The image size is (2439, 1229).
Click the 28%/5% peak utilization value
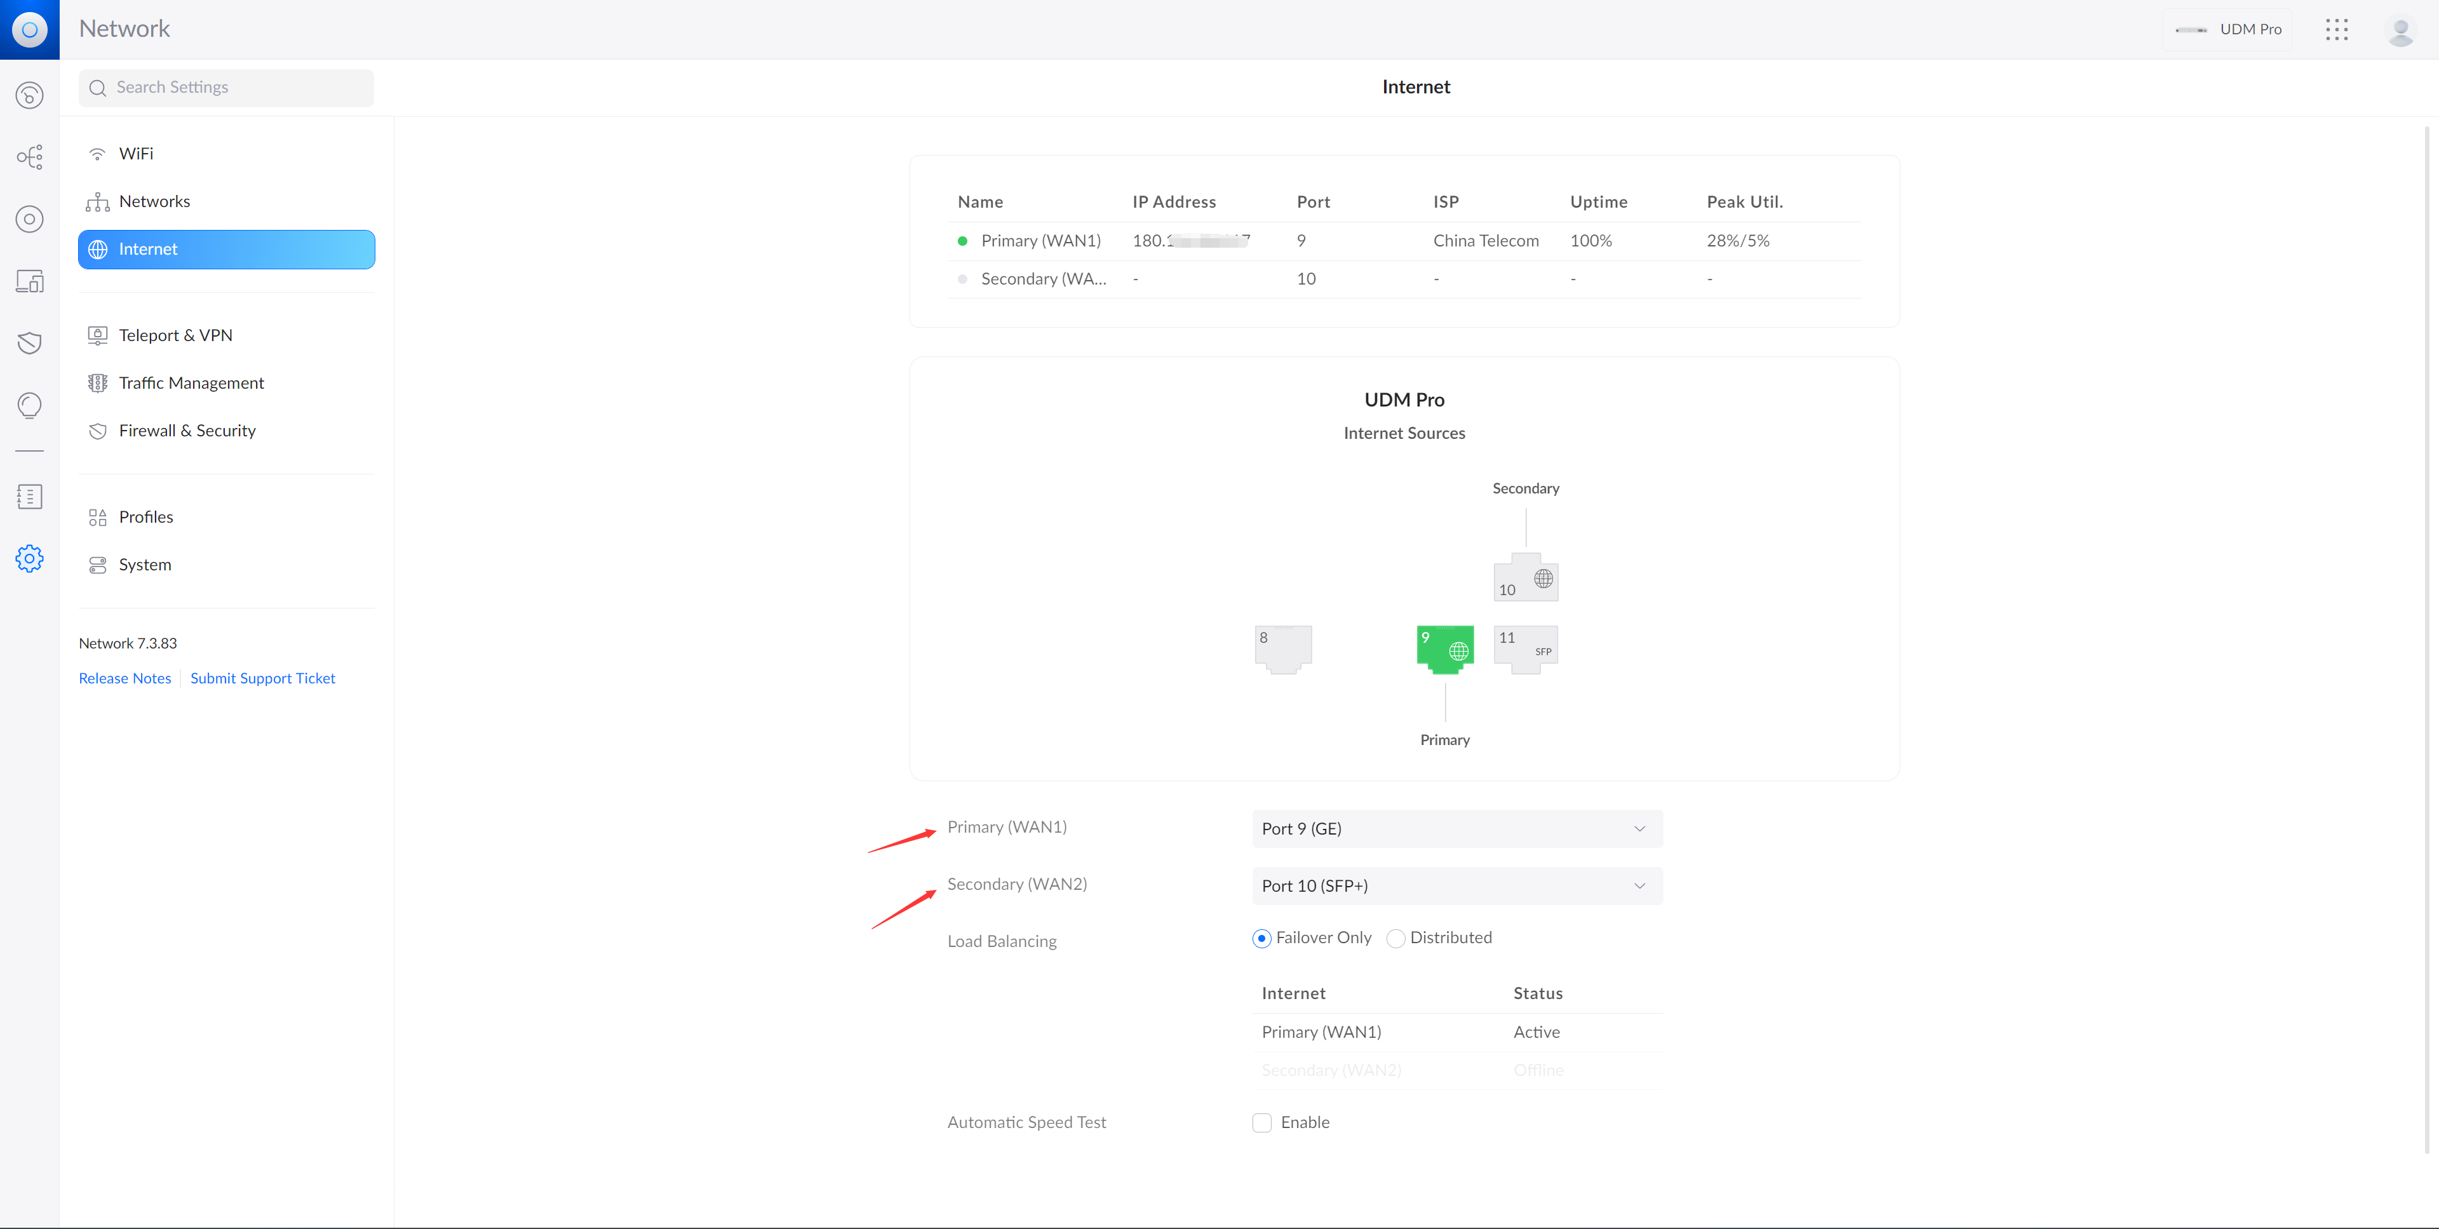coord(1737,241)
